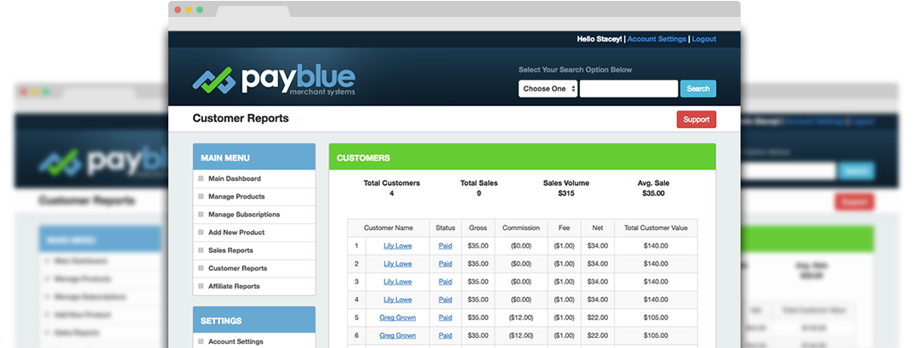This screenshot has width=914, height=348.
Task: Click the Net column header
Action: pos(598,228)
